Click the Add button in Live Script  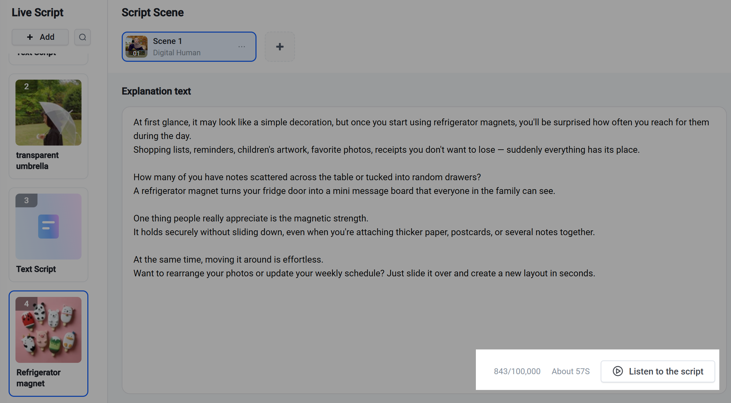click(40, 37)
